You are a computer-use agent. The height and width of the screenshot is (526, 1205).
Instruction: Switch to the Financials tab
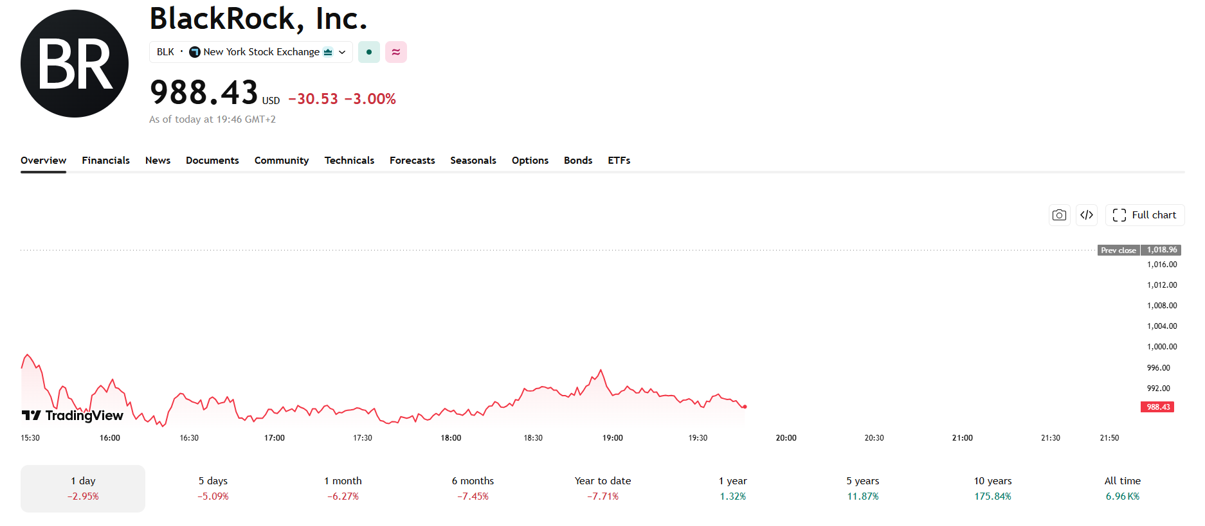tap(105, 161)
